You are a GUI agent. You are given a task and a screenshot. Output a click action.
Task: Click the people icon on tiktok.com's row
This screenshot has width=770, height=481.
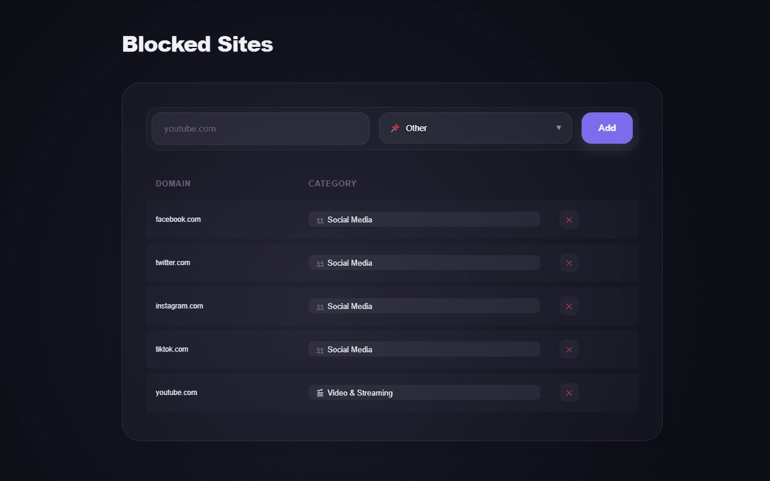point(320,349)
